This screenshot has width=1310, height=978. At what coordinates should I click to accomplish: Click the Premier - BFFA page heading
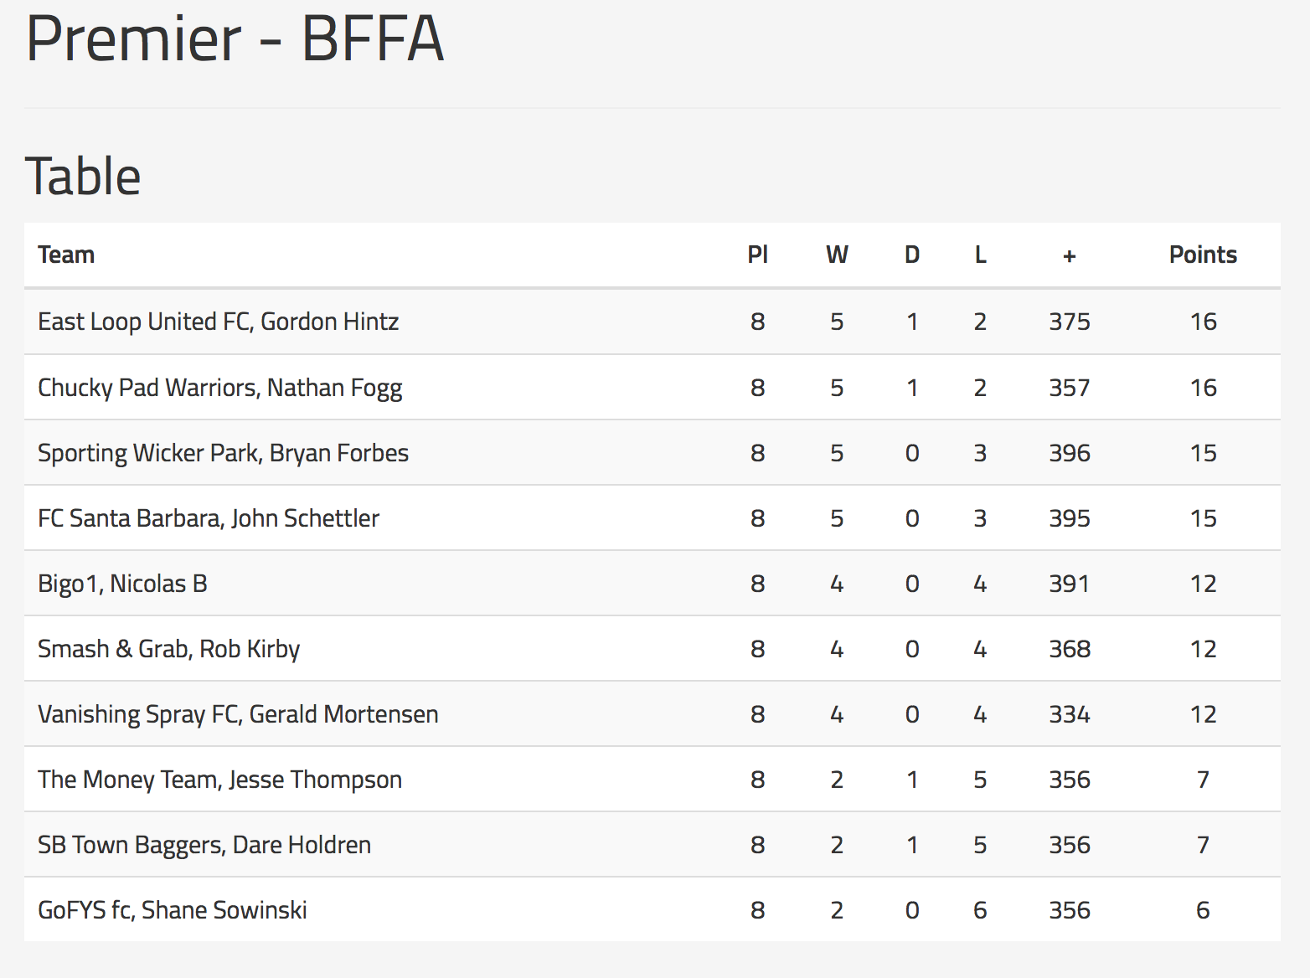tap(235, 39)
